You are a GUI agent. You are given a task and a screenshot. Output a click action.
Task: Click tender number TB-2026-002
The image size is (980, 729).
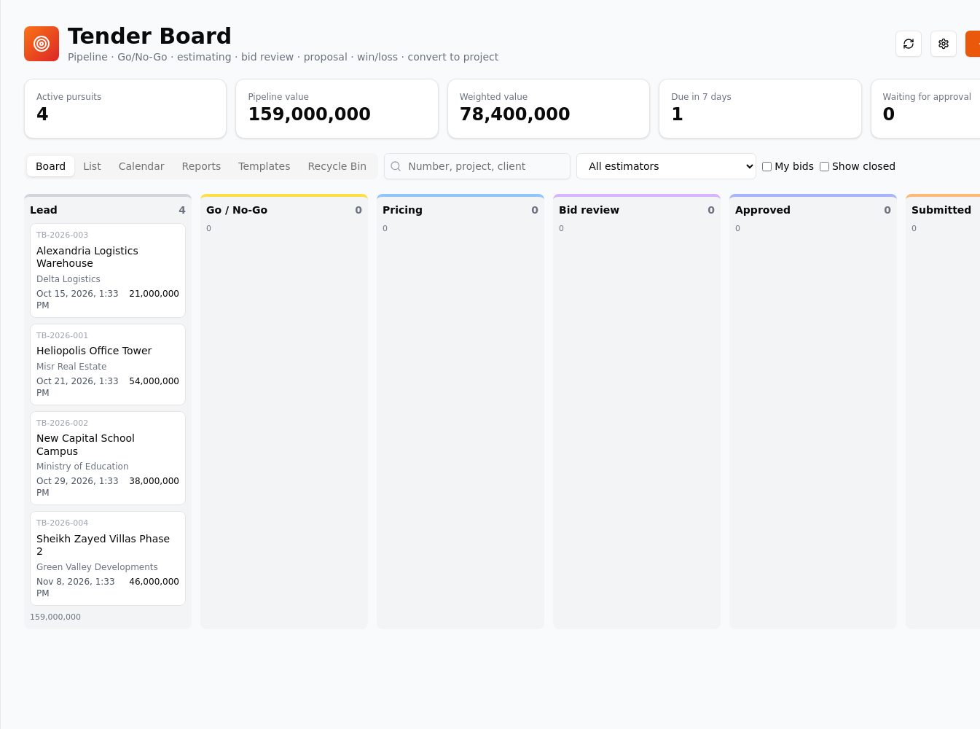pyautogui.click(x=62, y=423)
